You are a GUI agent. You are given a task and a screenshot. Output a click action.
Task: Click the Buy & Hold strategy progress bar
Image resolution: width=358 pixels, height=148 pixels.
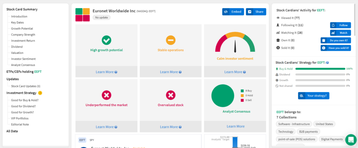pyautogui.click(x=320, y=69)
